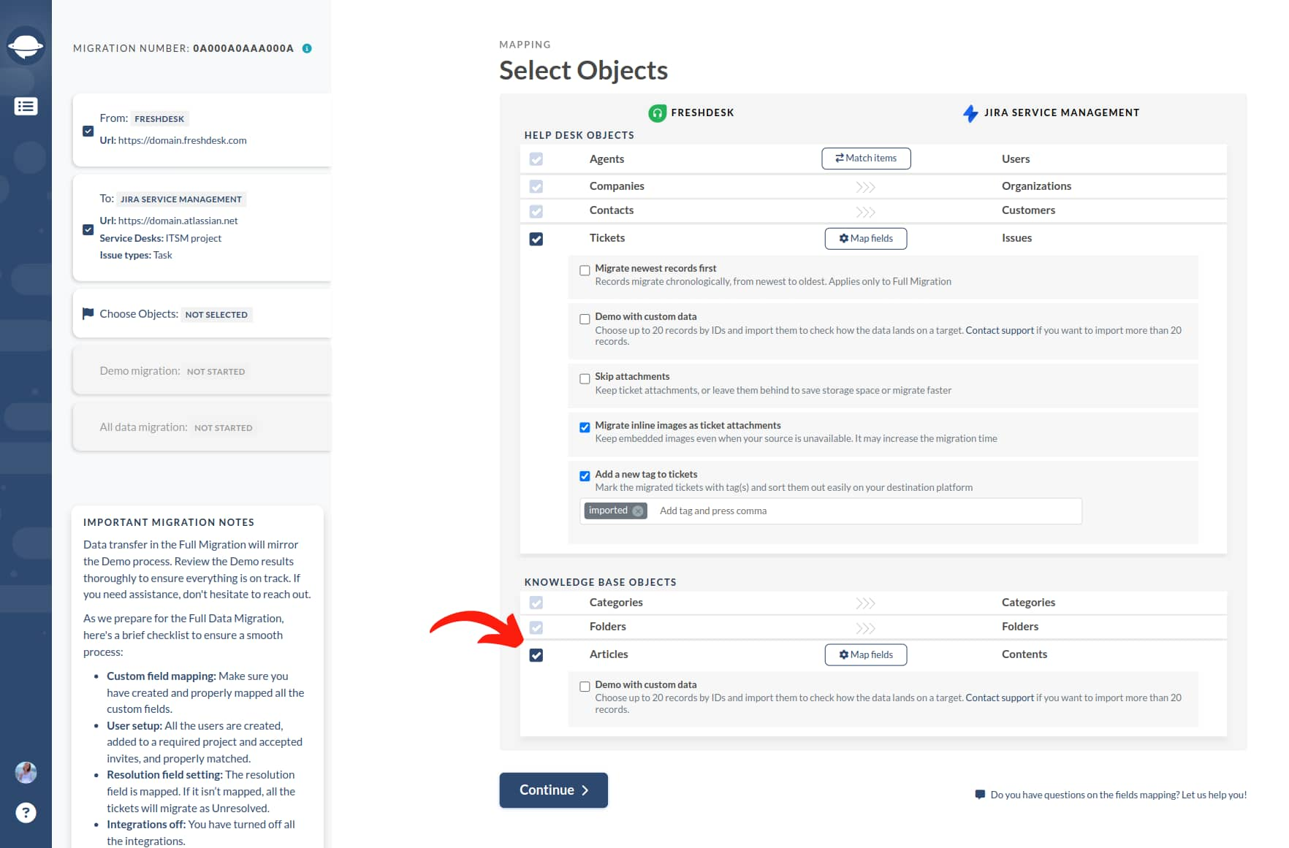Click the arrows icon in Contacts row
Screen dimensions: 1289x848
point(866,212)
